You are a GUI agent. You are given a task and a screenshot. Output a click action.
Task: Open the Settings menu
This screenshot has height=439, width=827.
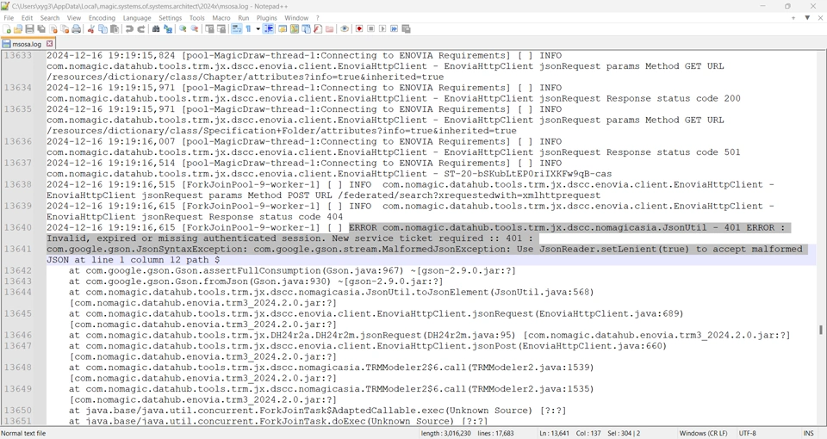[x=170, y=18]
